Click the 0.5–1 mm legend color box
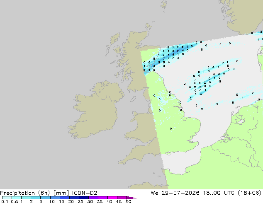Screen dimensions: 263x203 point(17,198)
